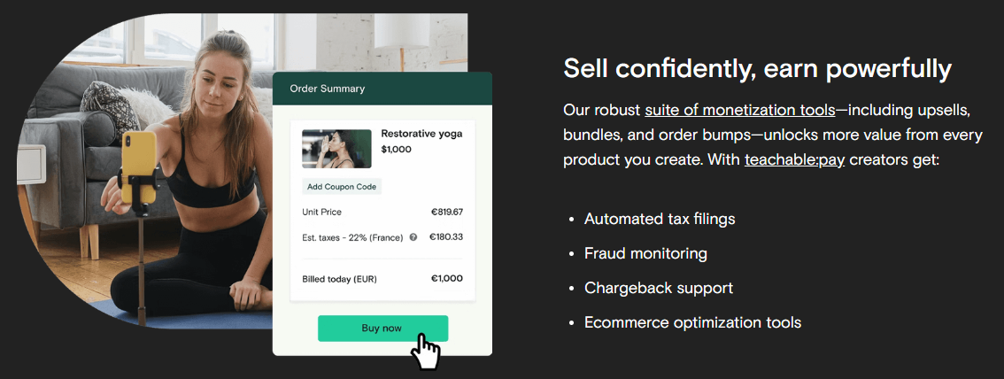Open the teachable:pay link
The width and height of the screenshot is (1004, 379).
pos(795,159)
